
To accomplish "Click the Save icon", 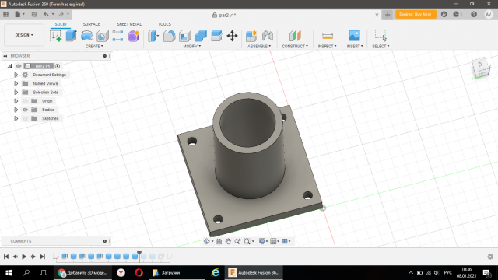I will 34,14.
